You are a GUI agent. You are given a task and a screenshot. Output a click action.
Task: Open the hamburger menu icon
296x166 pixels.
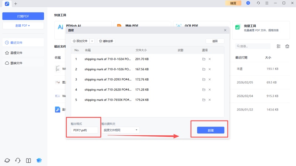(x=267, y=3)
